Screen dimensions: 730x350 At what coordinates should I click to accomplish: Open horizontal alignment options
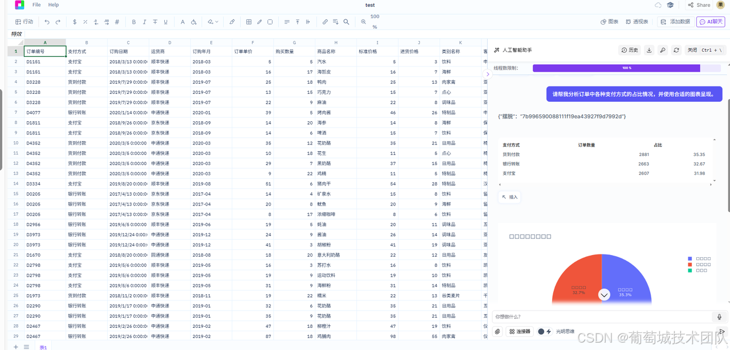pos(287,22)
